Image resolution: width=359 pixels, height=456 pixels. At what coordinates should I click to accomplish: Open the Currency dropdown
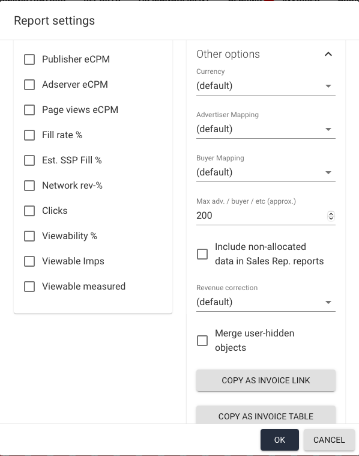pos(266,86)
